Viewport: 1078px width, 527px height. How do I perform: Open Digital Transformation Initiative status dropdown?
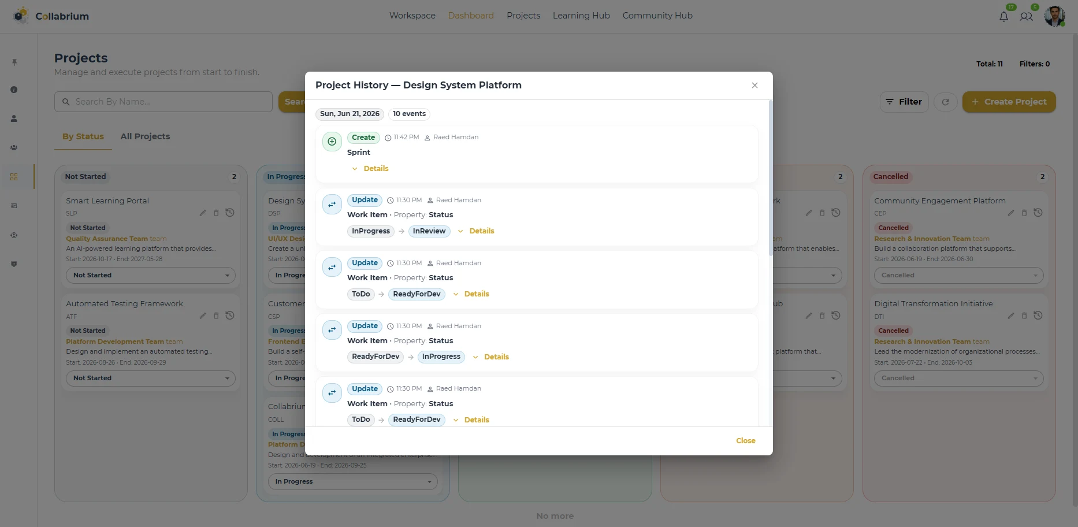tap(959, 378)
